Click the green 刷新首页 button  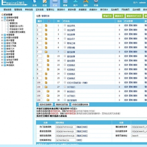tap(119, 16)
